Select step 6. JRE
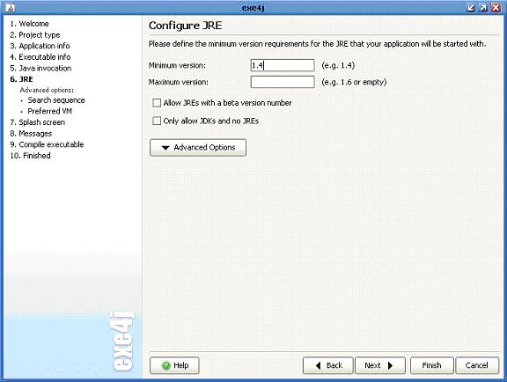 tap(21, 79)
